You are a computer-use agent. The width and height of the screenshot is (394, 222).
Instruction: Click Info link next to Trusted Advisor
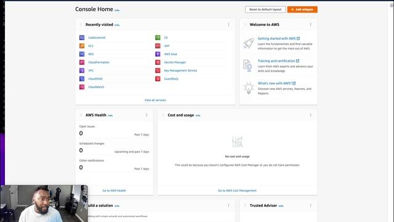pos(281,206)
